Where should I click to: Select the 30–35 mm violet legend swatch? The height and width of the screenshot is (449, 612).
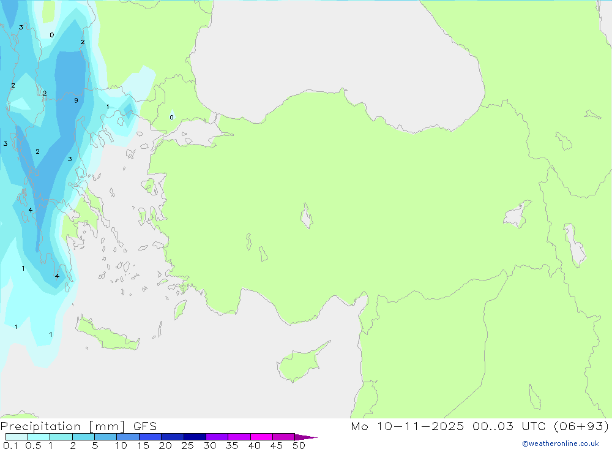[x=217, y=437]
